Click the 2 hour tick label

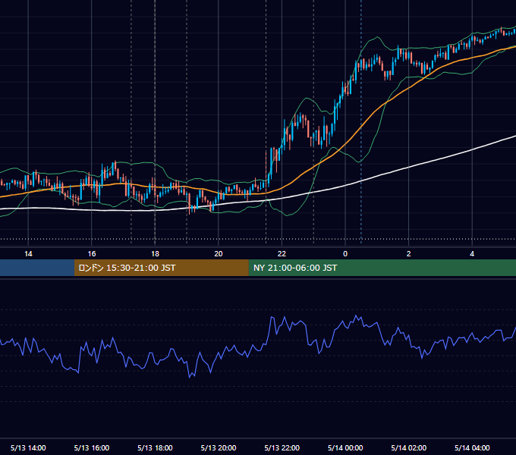coord(409,254)
